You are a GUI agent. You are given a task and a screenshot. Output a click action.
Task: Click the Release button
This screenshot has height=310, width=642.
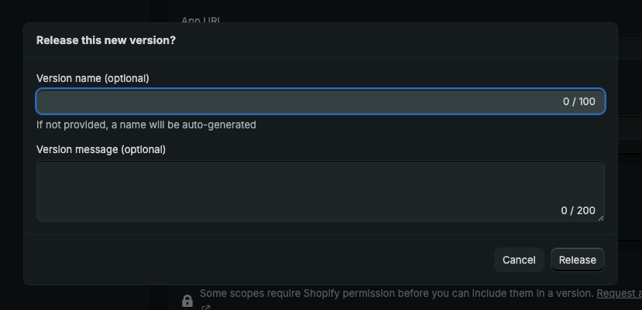point(578,260)
